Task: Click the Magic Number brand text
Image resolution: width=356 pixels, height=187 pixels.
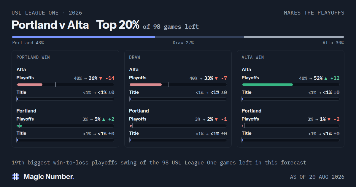Action: click(x=49, y=177)
